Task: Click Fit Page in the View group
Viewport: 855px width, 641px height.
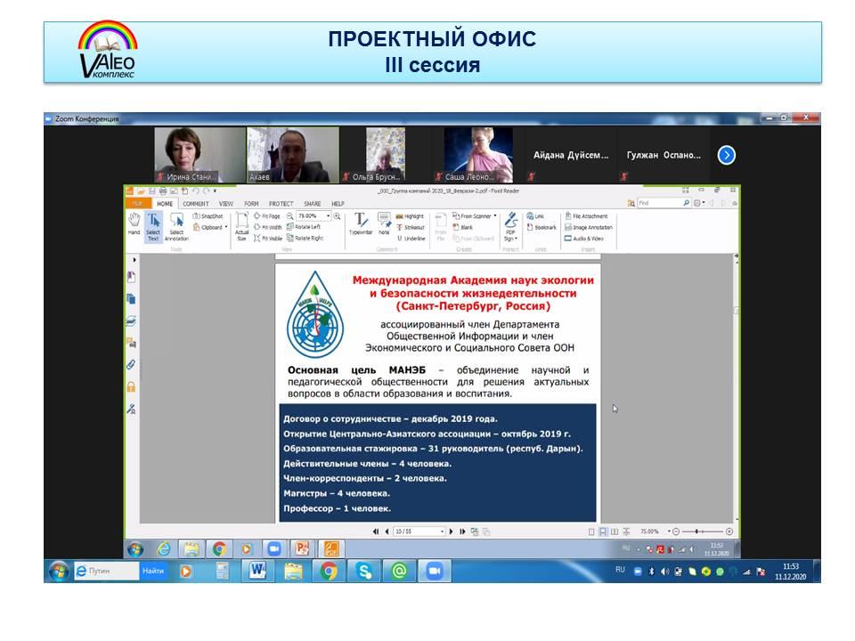Action: coord(266,216)
